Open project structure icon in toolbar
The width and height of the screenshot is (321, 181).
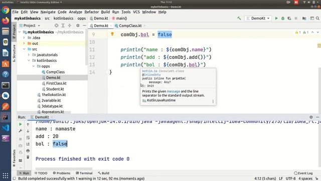(x=304, y=18)
